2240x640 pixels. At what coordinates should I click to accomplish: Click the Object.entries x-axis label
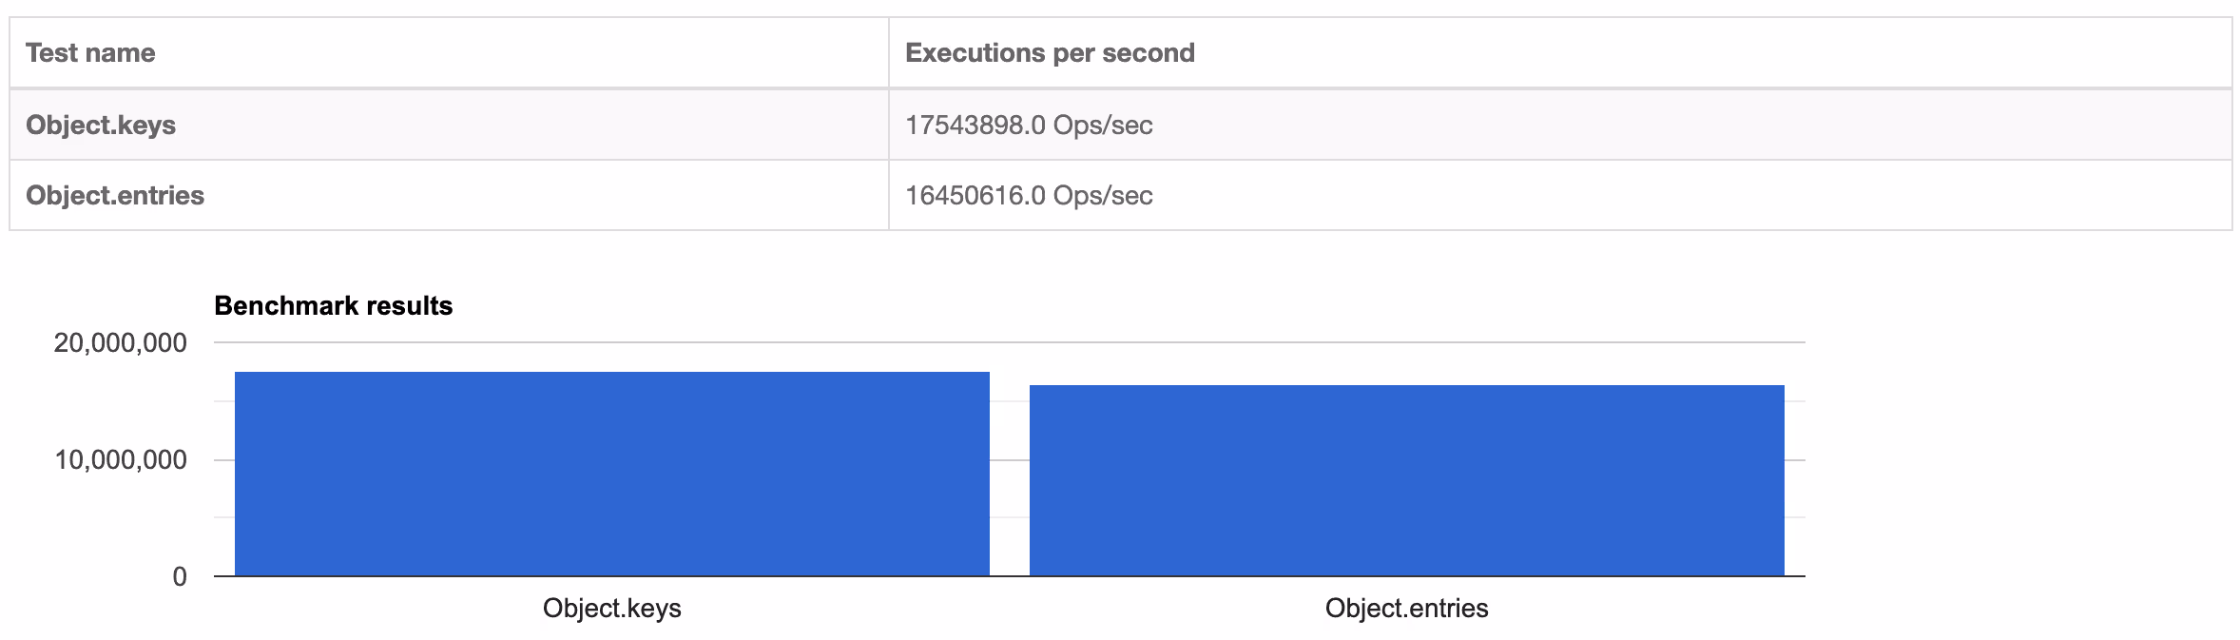(1407, 608)
